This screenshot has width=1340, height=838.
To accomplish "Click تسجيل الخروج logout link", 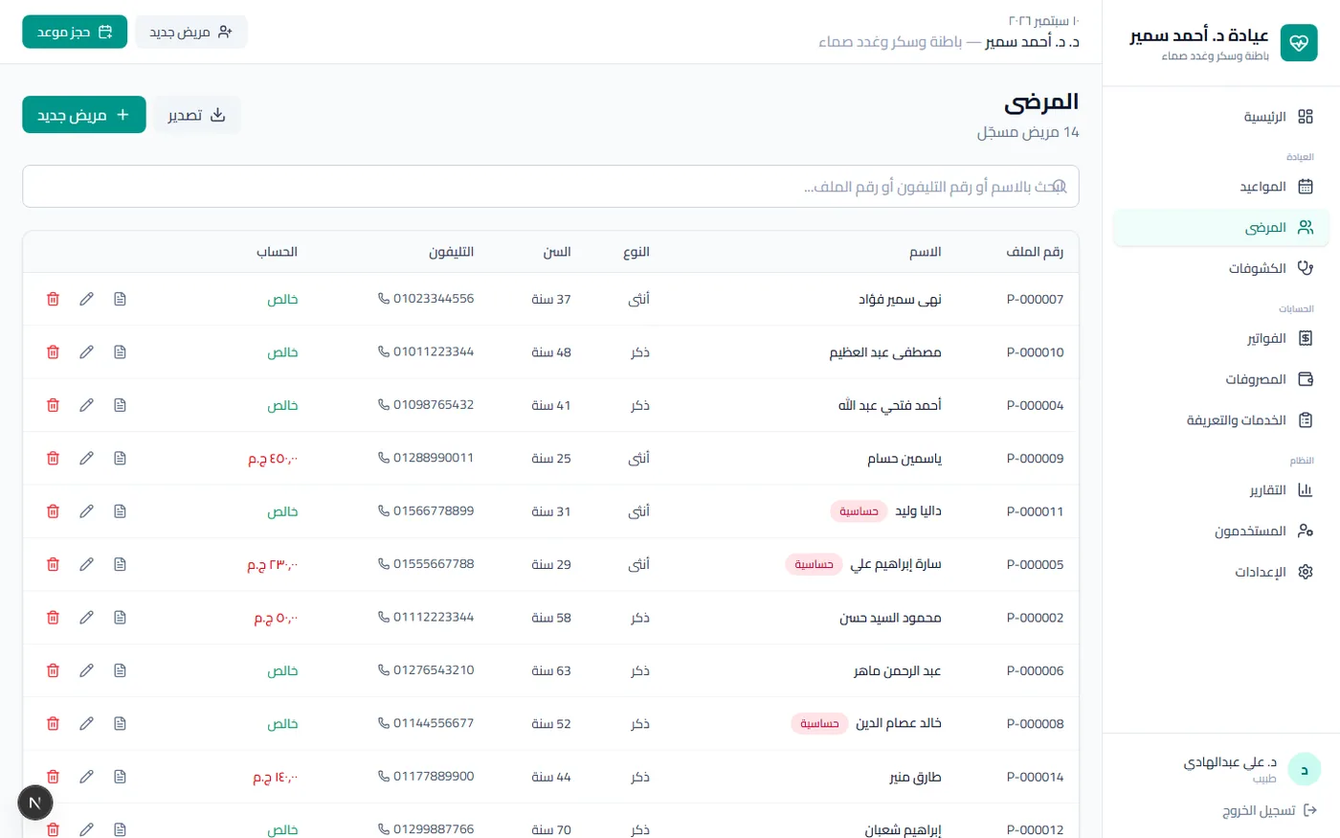I will coord(1270,811).
